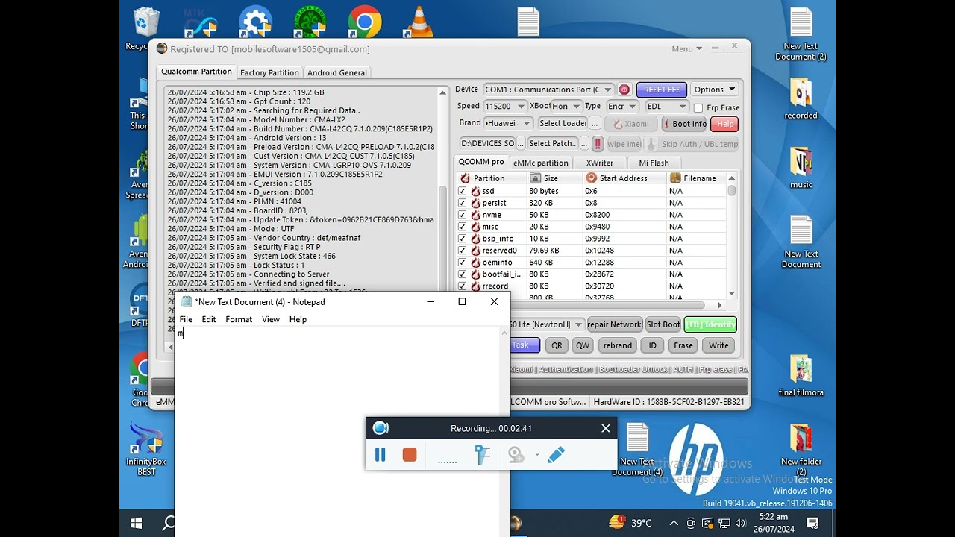Uncheck the ssd partition checkbox
The height and width of the screenshot is (537, 955).
463,191
